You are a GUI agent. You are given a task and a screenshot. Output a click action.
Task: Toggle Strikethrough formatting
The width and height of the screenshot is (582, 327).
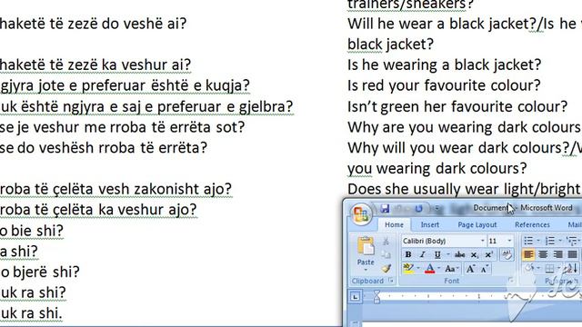(459, 254)
